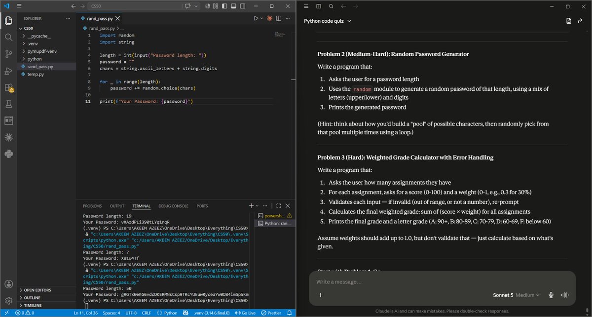The width and height of the screenshot is (592, 317).
Task: Click Prettier formatter status bar item
Action: 271,313
